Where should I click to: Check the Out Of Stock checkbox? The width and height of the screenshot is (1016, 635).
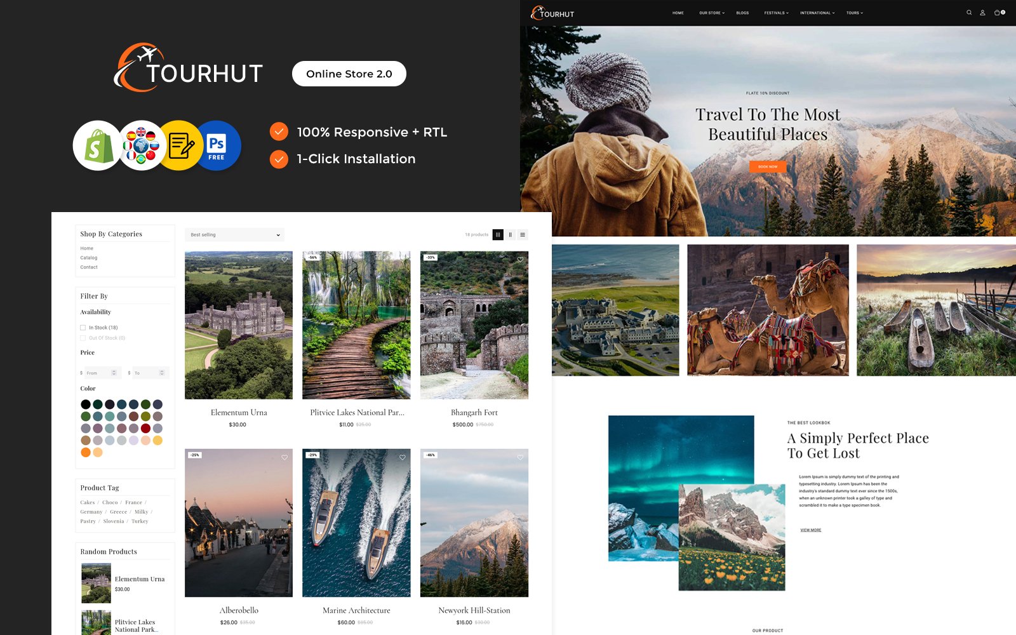pos(83,338)
